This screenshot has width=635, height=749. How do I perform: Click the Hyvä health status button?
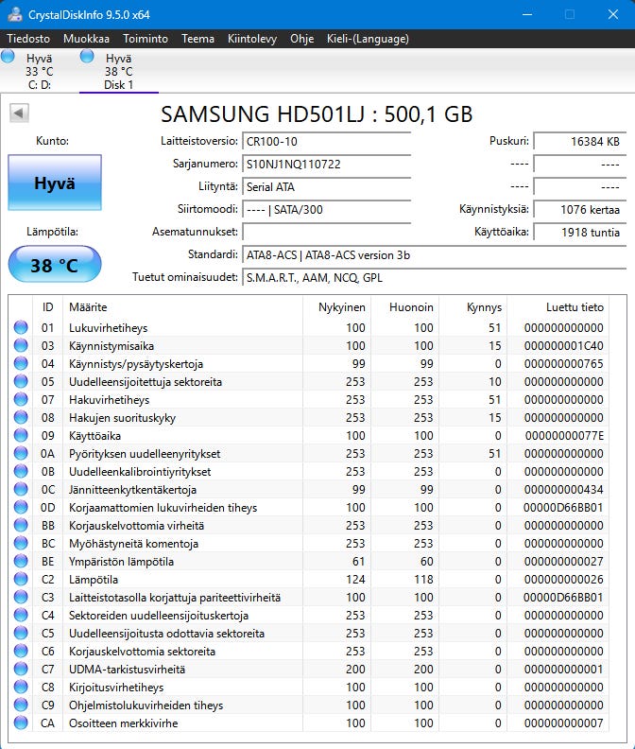(54, 183)
